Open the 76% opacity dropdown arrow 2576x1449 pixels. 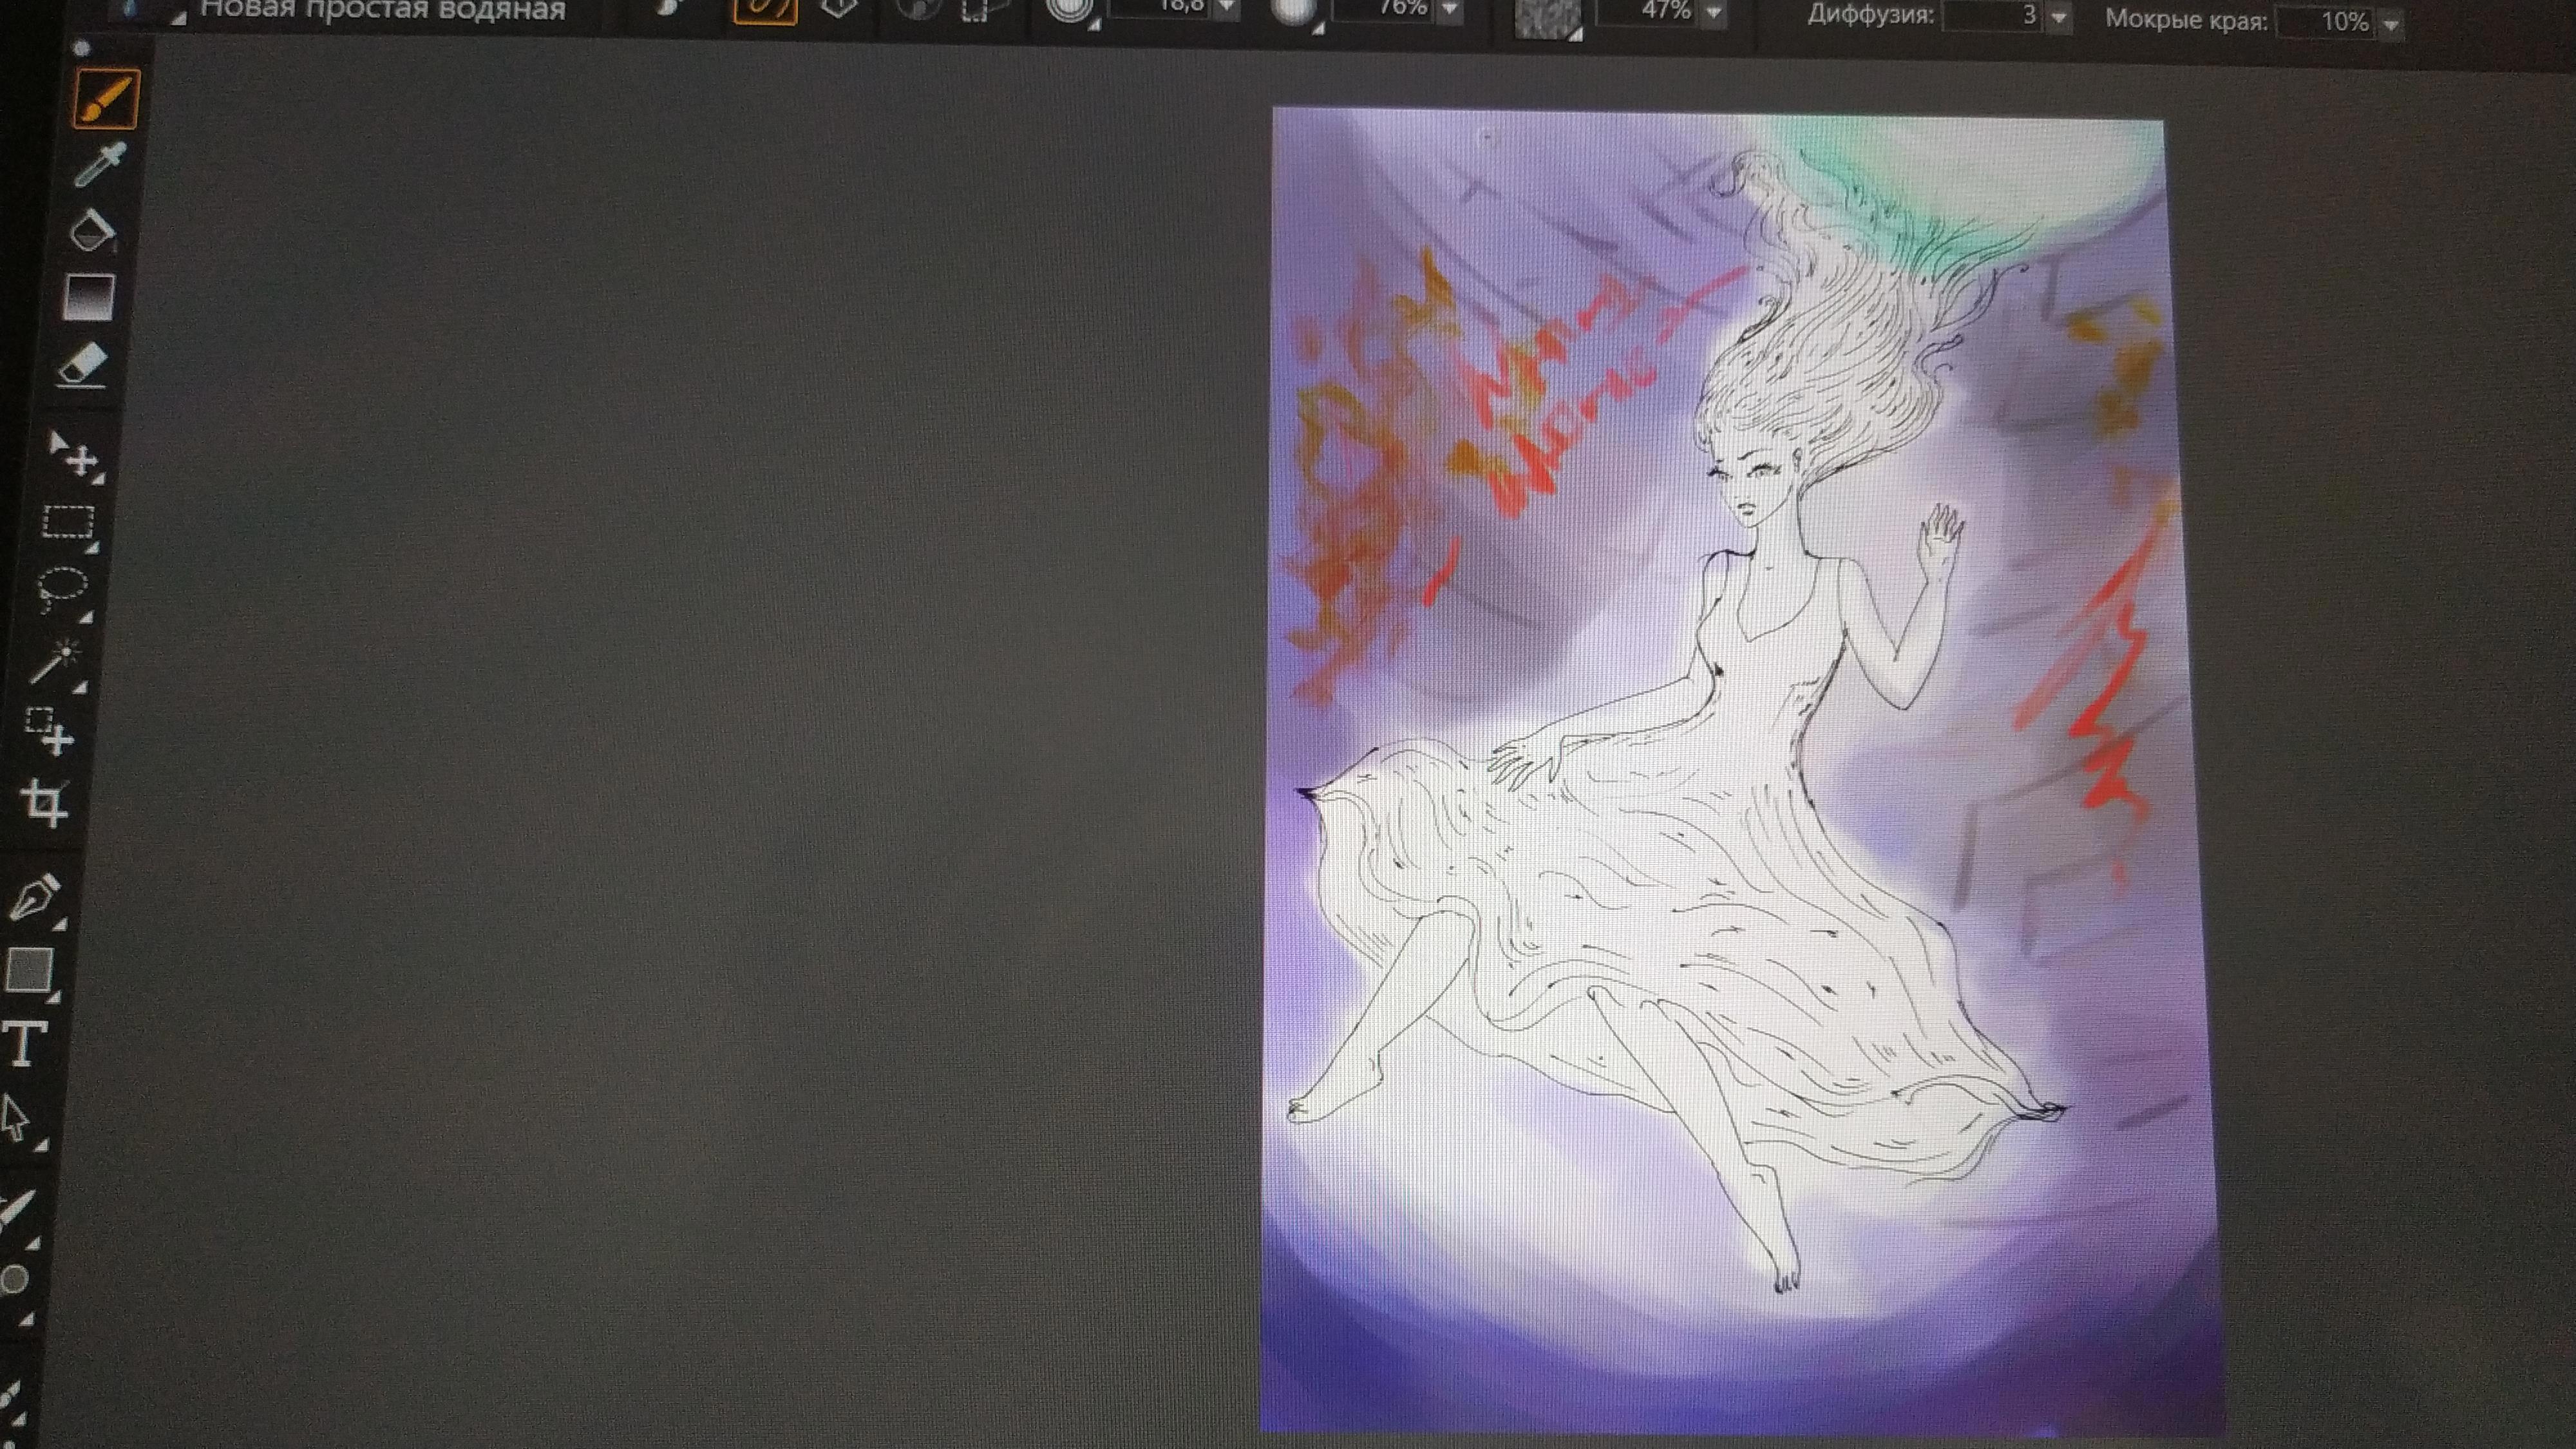coord(1450,10)
